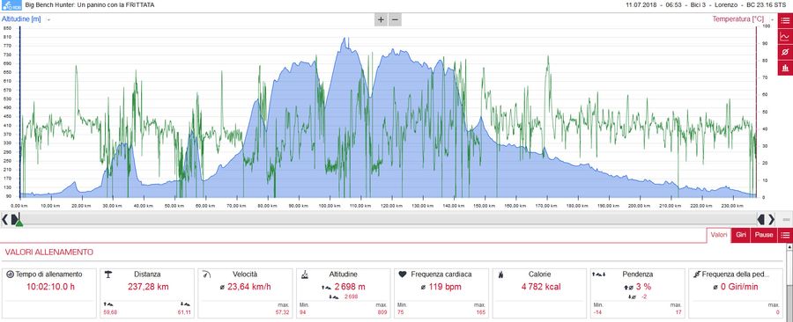The image size is (793, 322).
Task: Click the slope value 3 %
Action: 643,287
